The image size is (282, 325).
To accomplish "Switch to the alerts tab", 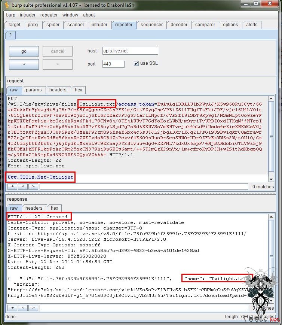I will click(x=252, y=25).
